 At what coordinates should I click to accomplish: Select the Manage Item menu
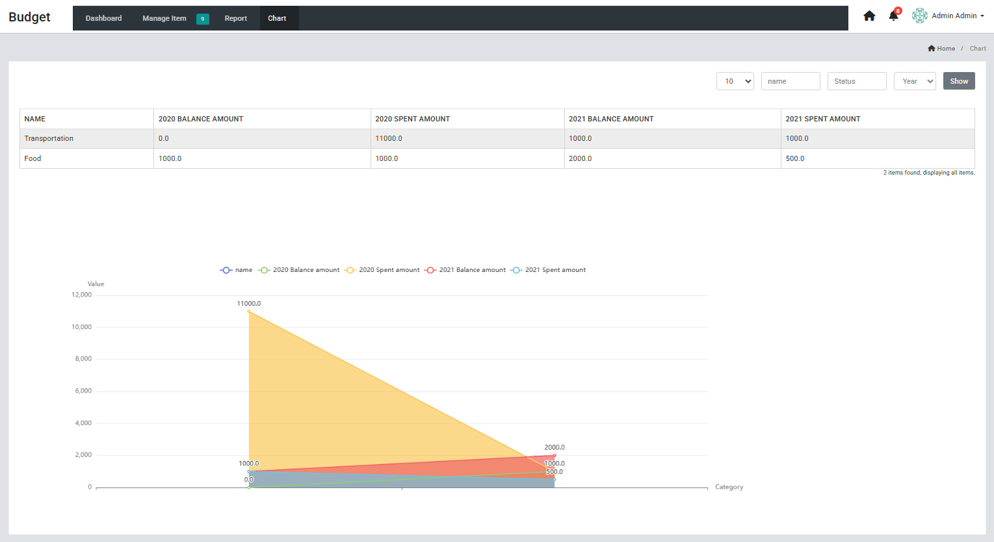click(164, 18)
